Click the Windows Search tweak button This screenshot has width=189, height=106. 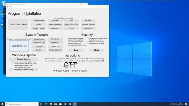[55, 50]
